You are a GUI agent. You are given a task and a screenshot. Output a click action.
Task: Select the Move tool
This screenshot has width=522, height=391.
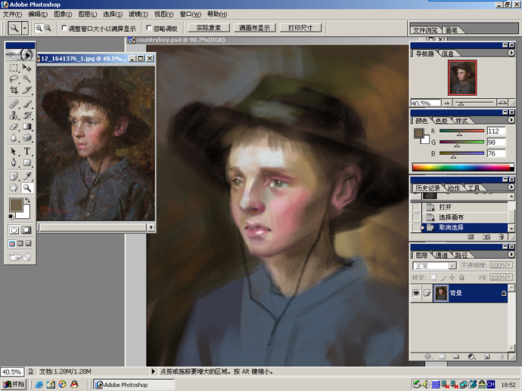pos(27,68)
